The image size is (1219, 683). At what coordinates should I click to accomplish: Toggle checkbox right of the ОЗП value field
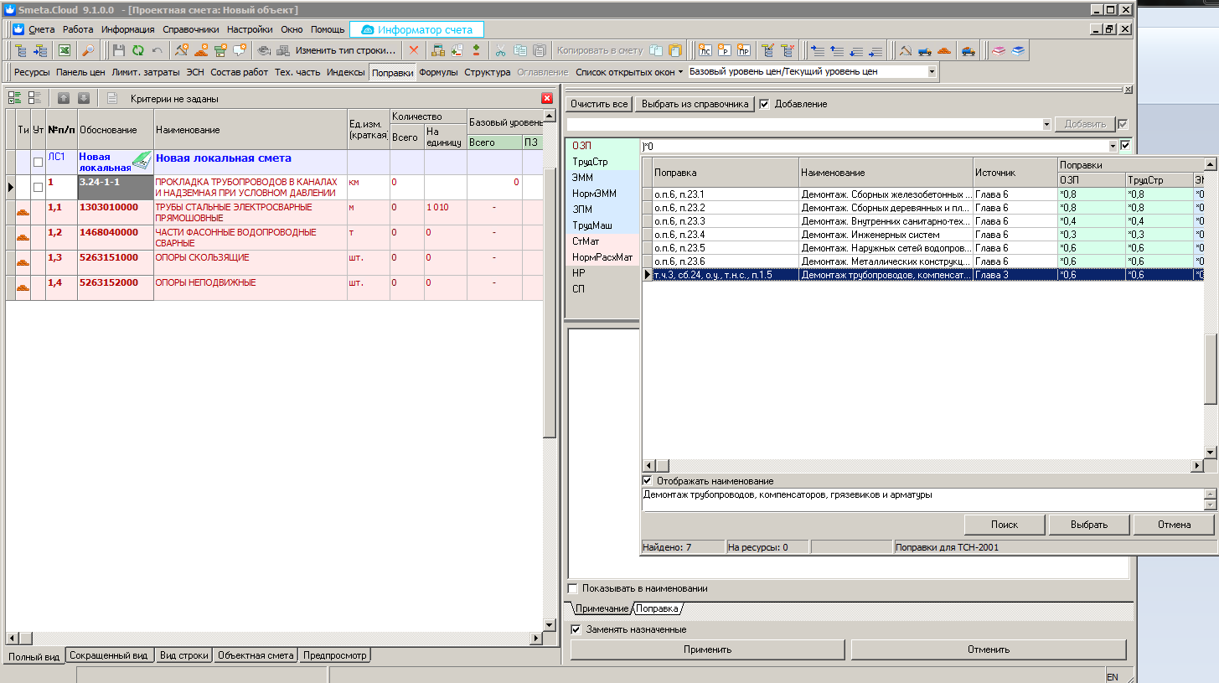point(1125,146)
